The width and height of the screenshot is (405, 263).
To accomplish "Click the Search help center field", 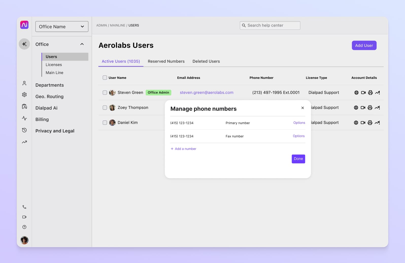I will pos(270,25).
